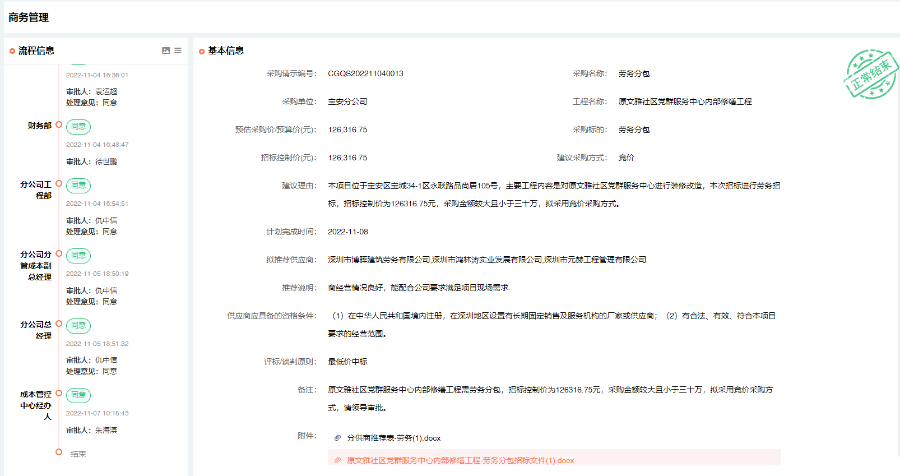This screenshot has width=900, height=476.
Task: Select the 分公司工程部 timeline node circle
Action: click(59, 183)
